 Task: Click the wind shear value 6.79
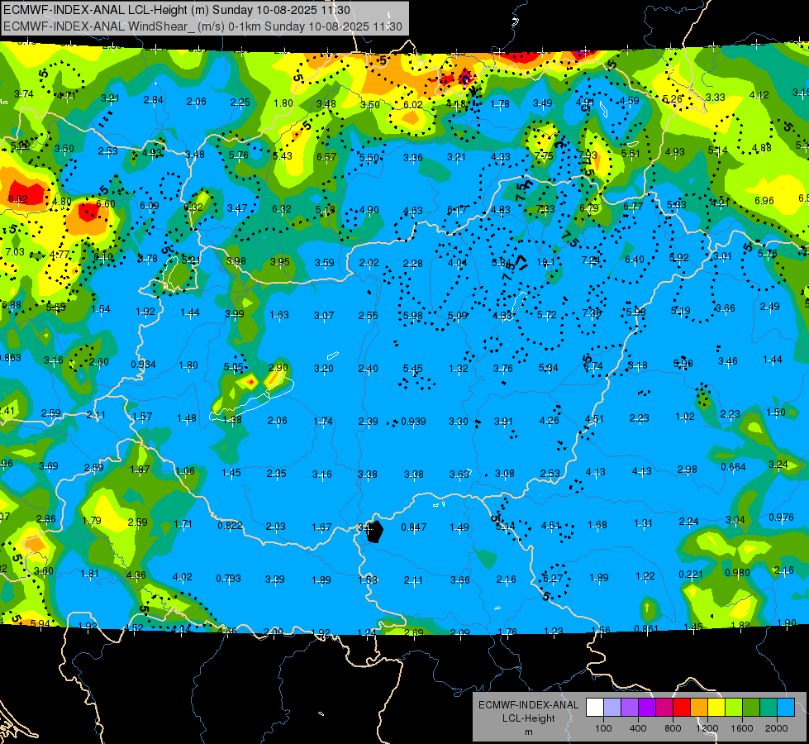[x=588, y=208]
